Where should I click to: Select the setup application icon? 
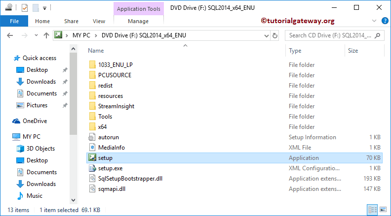tap(92, 157)
